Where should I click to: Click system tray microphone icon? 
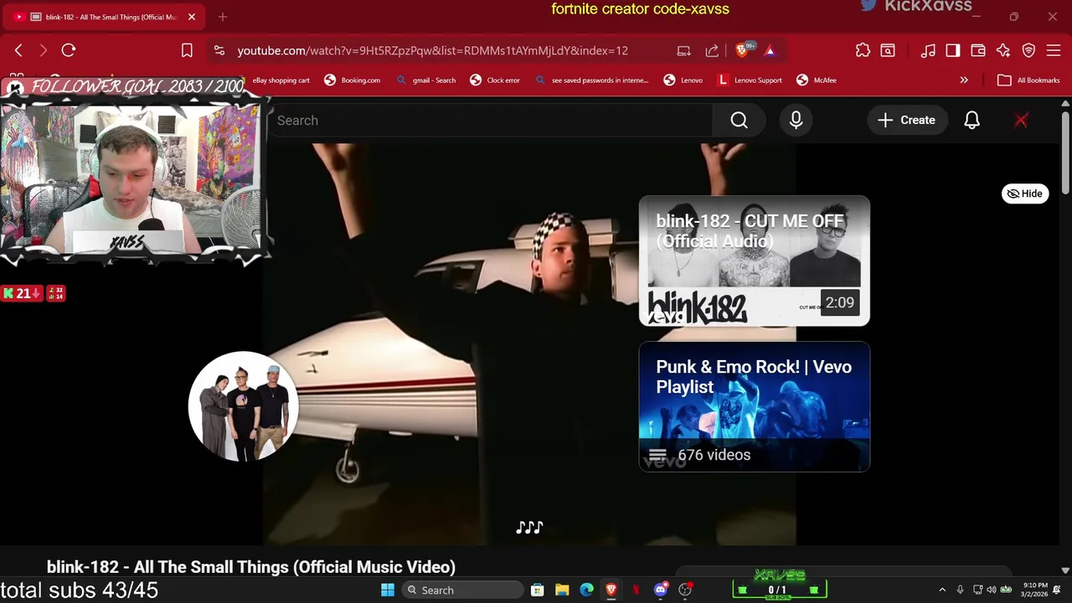960,590
